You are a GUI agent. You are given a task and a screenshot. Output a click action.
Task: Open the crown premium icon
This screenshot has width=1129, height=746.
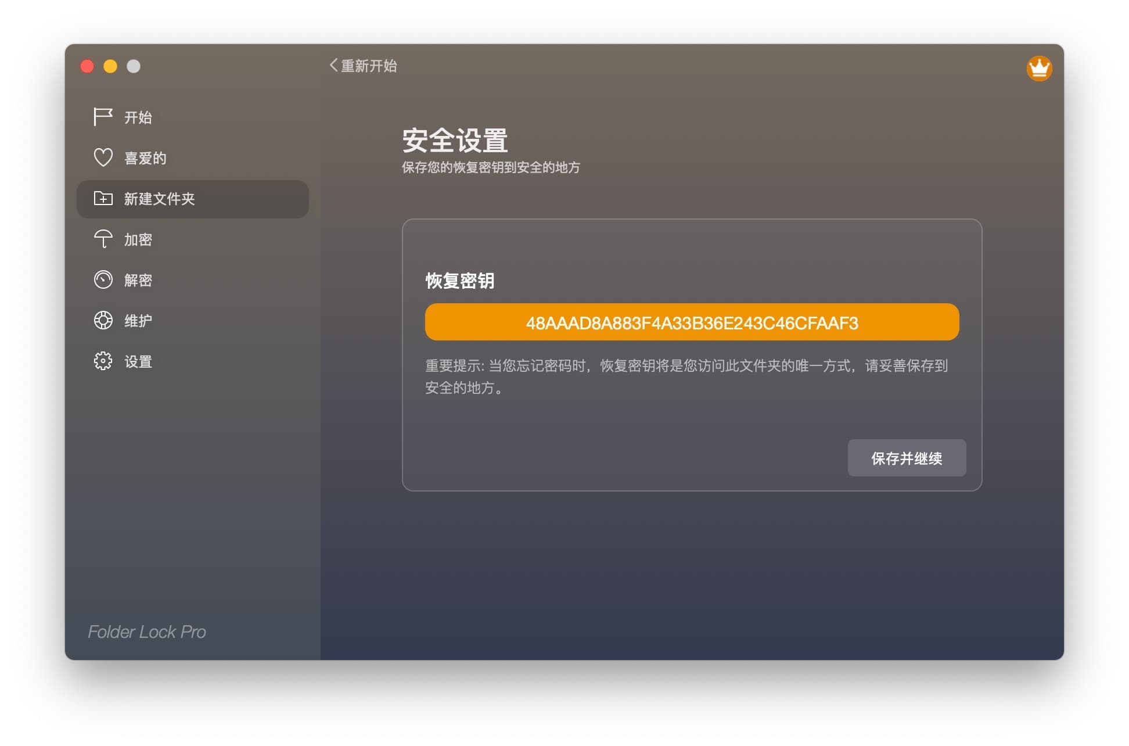pyautogui.click(x=1039, y=69)
